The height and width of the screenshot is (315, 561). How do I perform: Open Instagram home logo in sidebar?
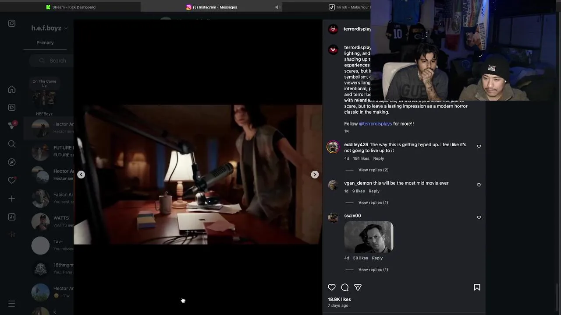pos(12,24)
